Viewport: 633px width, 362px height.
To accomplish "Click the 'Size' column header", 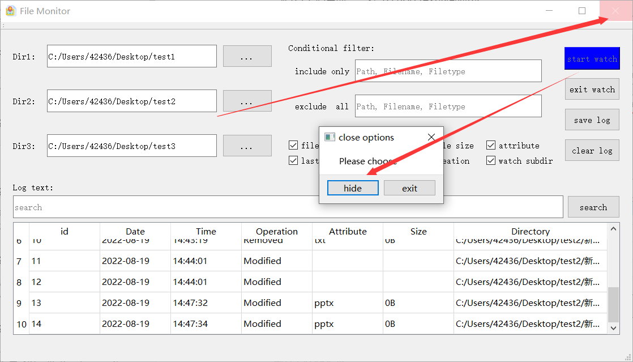I will tap(418, 231).
